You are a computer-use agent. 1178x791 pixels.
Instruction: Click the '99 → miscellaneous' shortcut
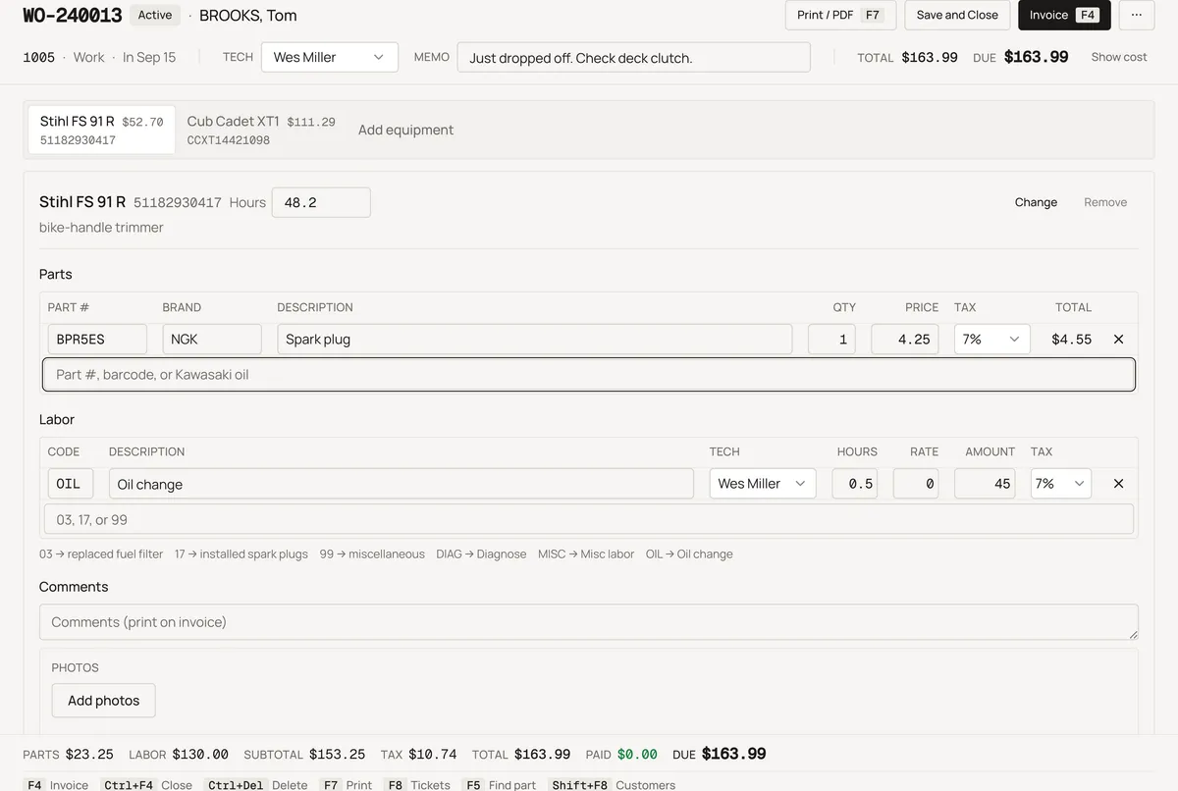(x=372, y=554)
